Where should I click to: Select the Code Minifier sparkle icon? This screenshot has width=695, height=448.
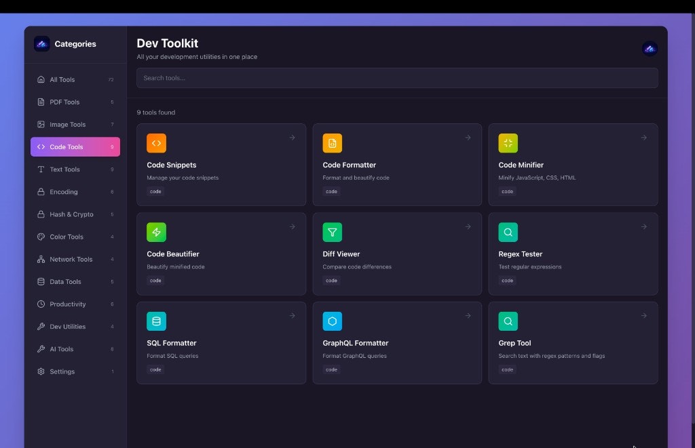(508, 143)
